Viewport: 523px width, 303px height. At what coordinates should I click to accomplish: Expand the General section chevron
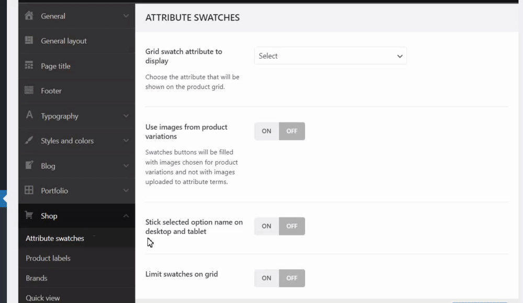coord(126,16)
